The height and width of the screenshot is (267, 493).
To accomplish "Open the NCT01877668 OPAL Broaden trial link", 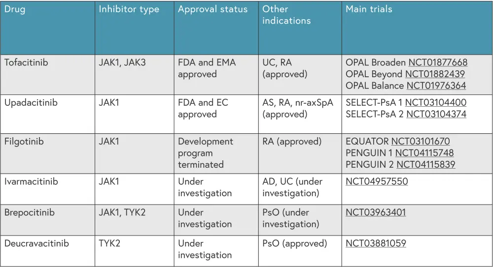I will coord(438,63).
